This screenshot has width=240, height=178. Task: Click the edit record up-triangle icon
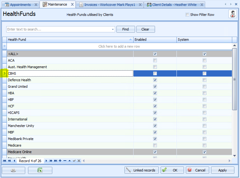[x=69, y=161]
